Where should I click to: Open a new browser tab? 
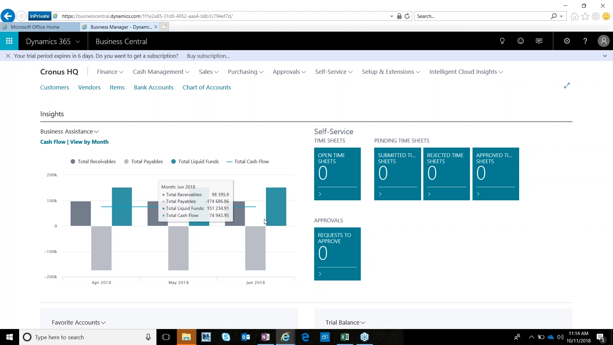click(x=164, y=27)
